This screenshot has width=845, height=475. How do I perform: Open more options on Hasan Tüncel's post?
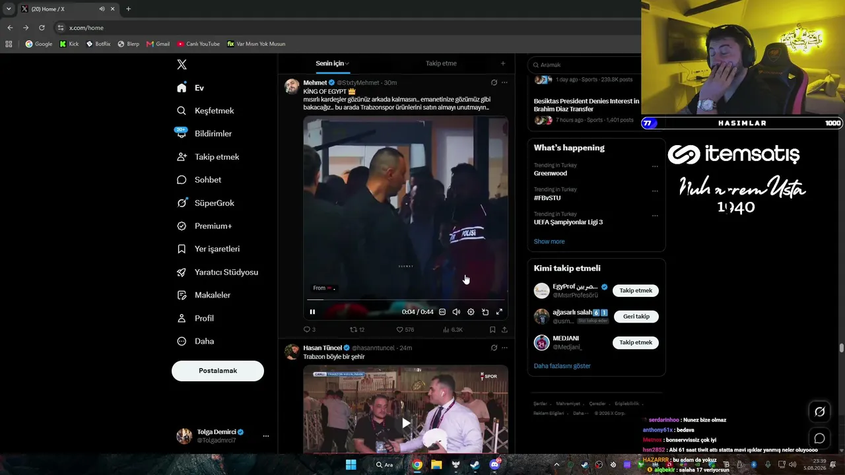[x=504, y=348]
